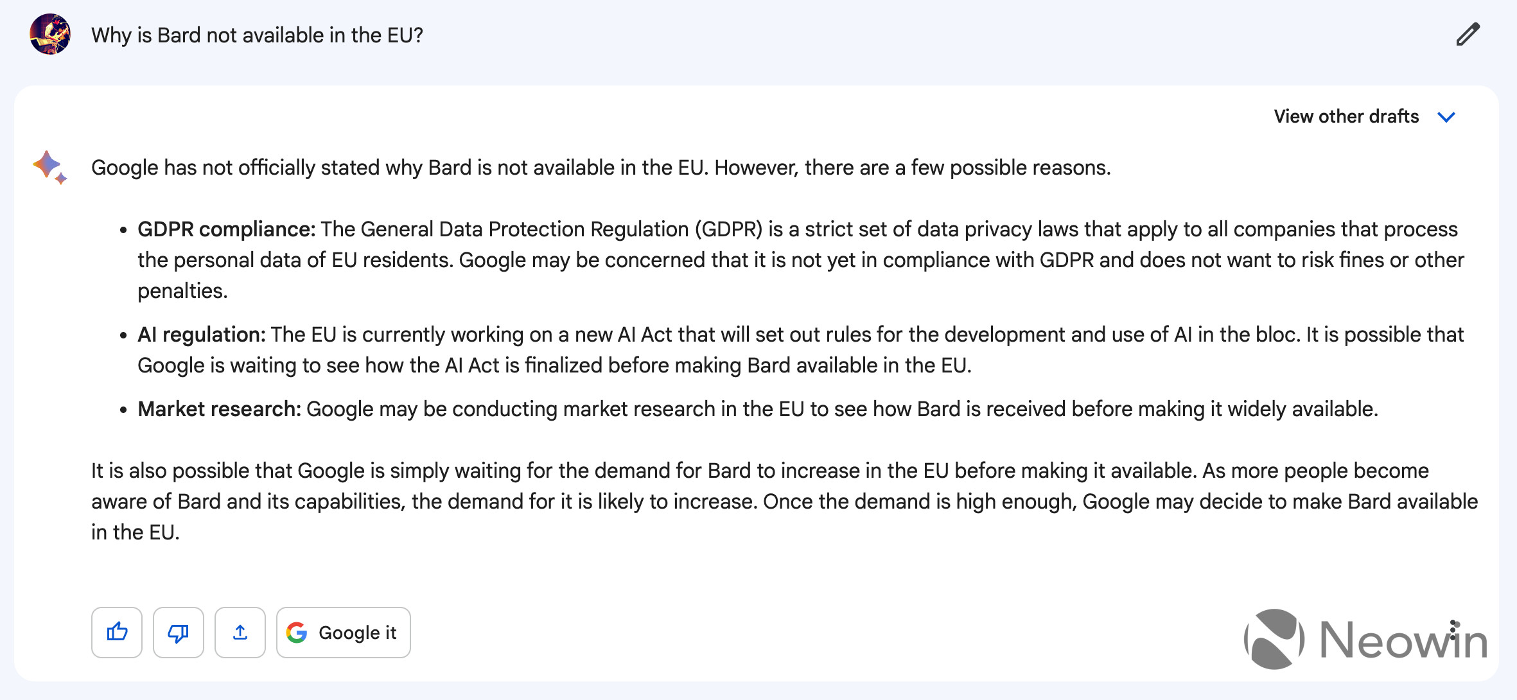Click the Google G logo in button
Screen dimensions: 1517x700
point(297,633)
